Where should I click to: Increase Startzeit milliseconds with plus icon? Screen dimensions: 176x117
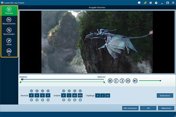click(x=48, y=91)
